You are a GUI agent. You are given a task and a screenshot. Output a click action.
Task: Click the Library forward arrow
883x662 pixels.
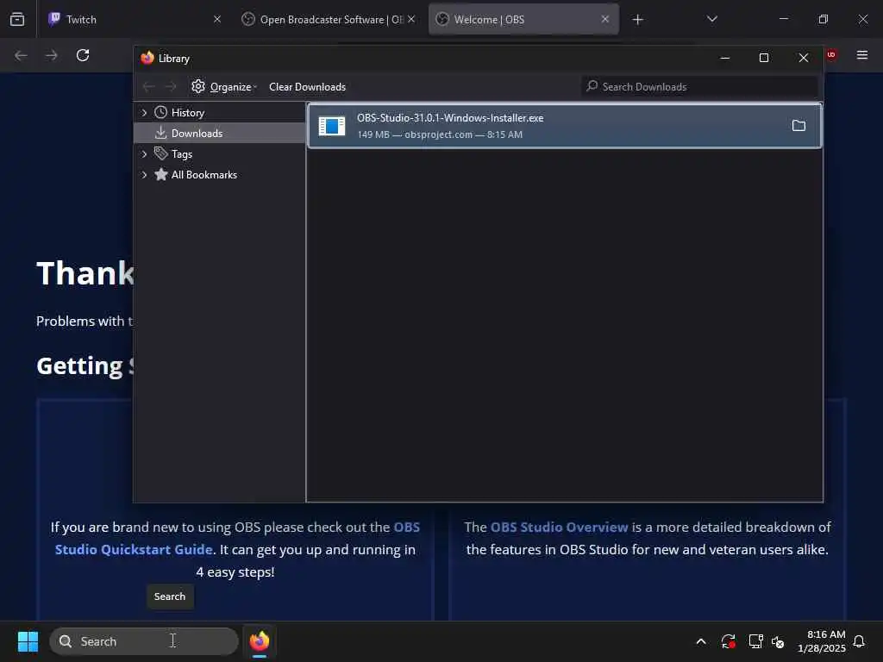click(171, 87)
